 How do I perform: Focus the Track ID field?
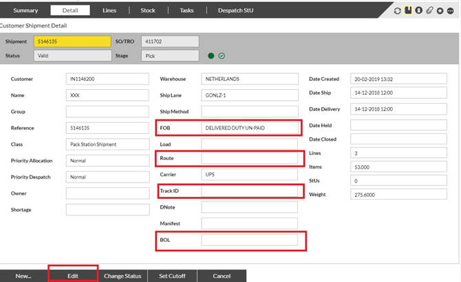[249, 191]
